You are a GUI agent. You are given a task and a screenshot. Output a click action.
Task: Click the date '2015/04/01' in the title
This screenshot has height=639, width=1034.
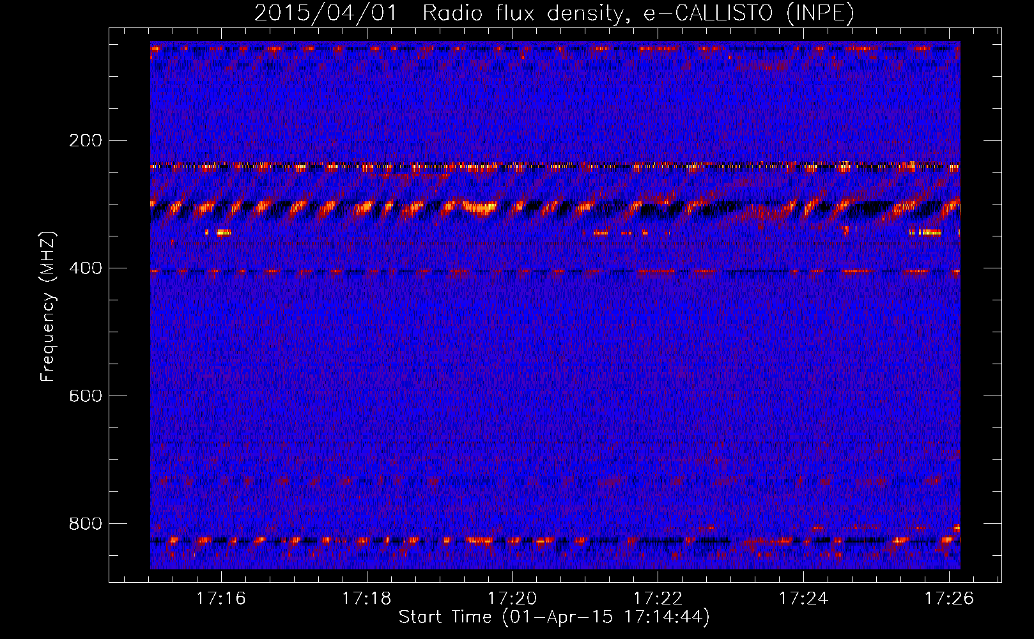pyautogui.click(x=326, y=13)
